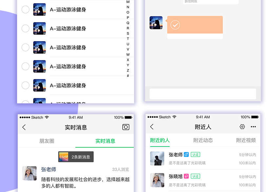Screen dimensions: 278x192
Task: Switch to the 附近动态 tab
Action: tap(203, 140)
